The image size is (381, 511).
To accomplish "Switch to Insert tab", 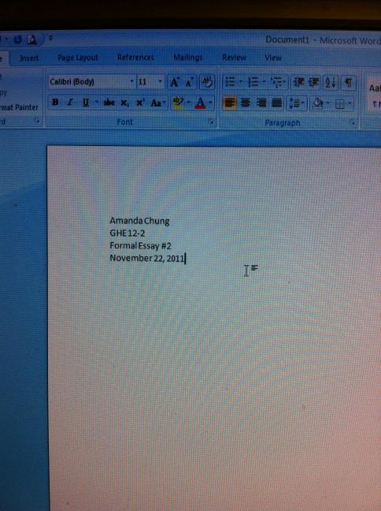I will (x=29, y=58).
